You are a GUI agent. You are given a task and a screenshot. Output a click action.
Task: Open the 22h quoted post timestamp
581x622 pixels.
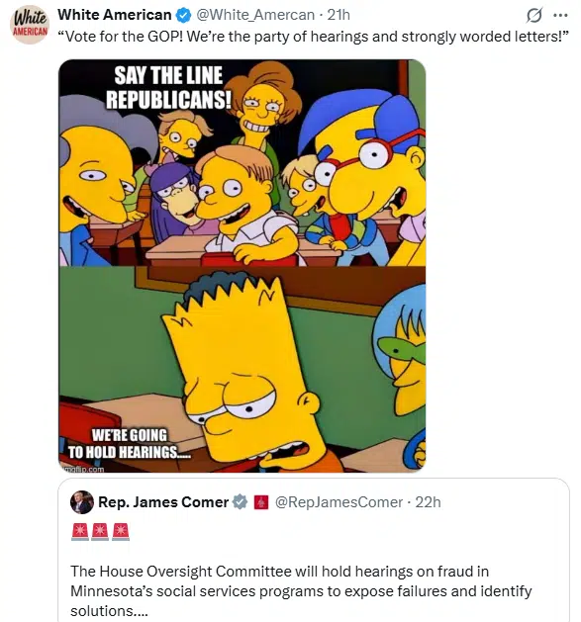coord(429,502)
